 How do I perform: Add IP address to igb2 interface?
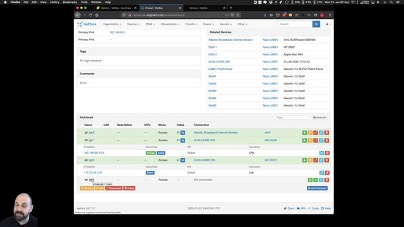pos(304,160)
